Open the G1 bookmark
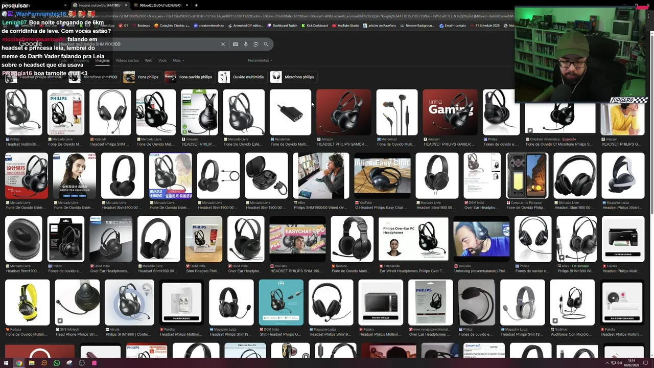This screenshot has width=654, height=368. pos(124,26)
